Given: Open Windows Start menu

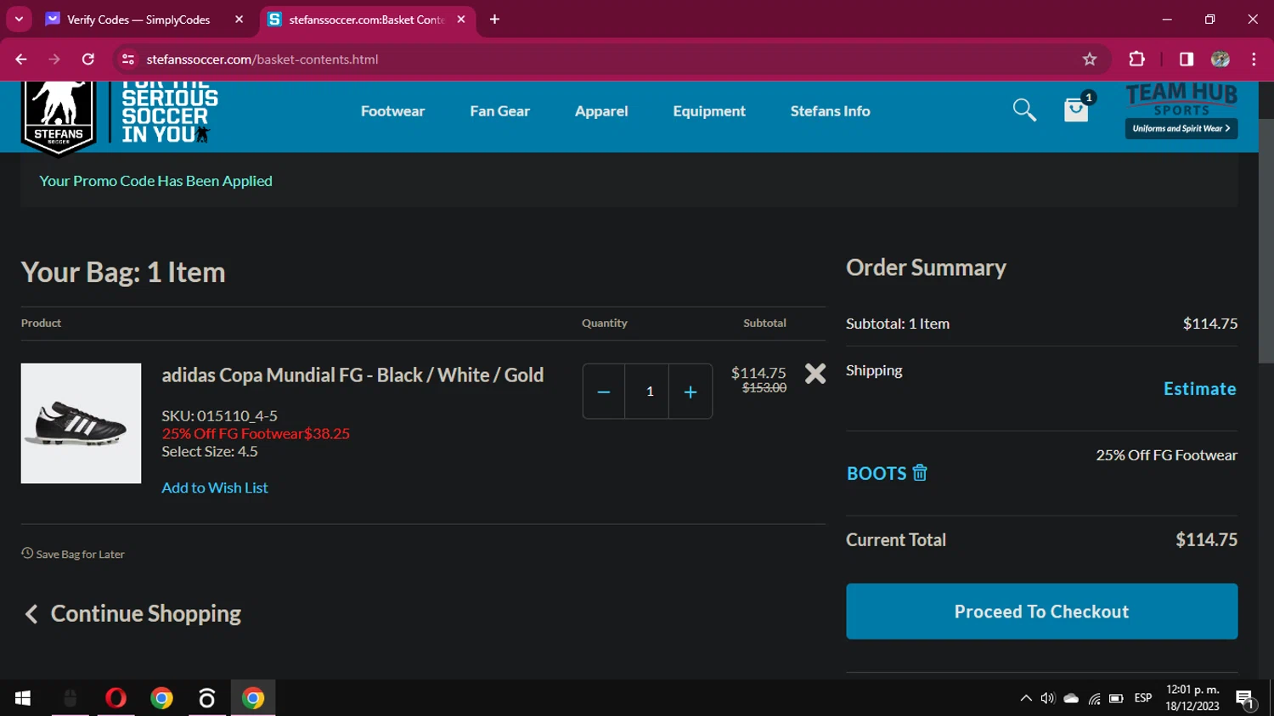Looking at the screenshot, I should coord(23,698).
